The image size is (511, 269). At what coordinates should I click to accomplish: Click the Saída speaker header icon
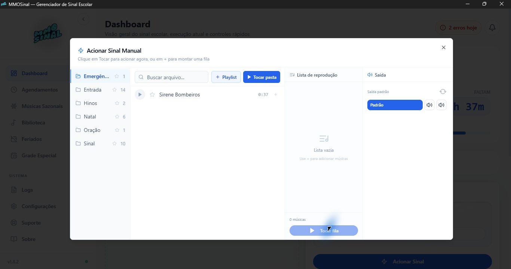(x=370, y=75)
